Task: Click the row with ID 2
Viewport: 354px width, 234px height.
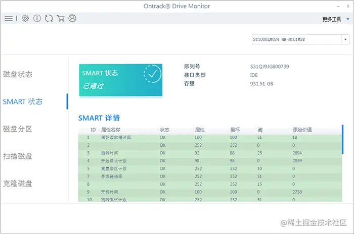Action: [x=210, y=145]
